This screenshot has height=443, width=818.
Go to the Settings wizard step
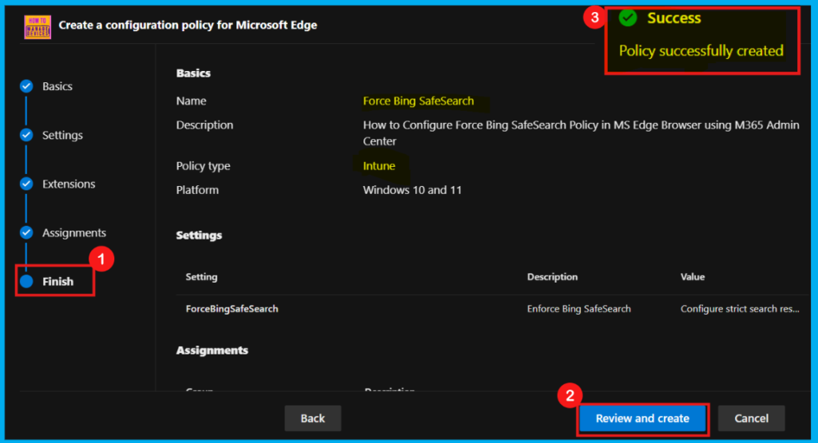(62, 135)
